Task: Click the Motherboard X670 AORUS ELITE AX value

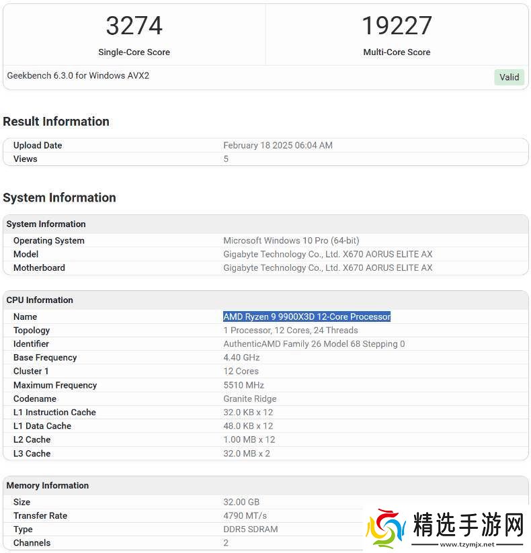Action: point(327,267)
